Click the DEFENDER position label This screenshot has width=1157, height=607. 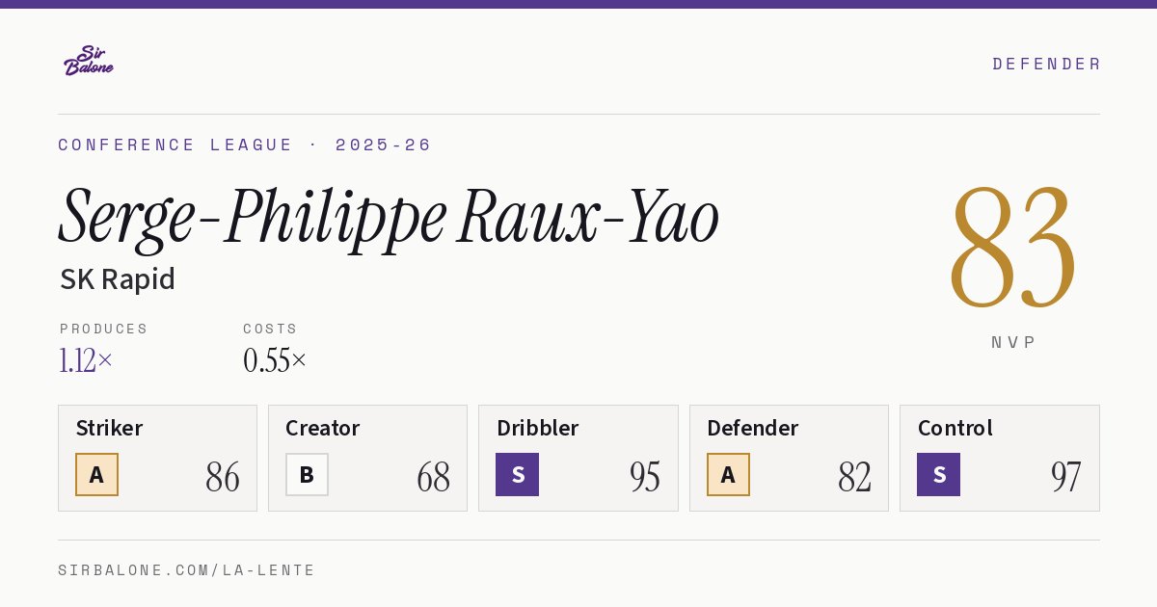pyautogui.click(x=1046, y=64)
